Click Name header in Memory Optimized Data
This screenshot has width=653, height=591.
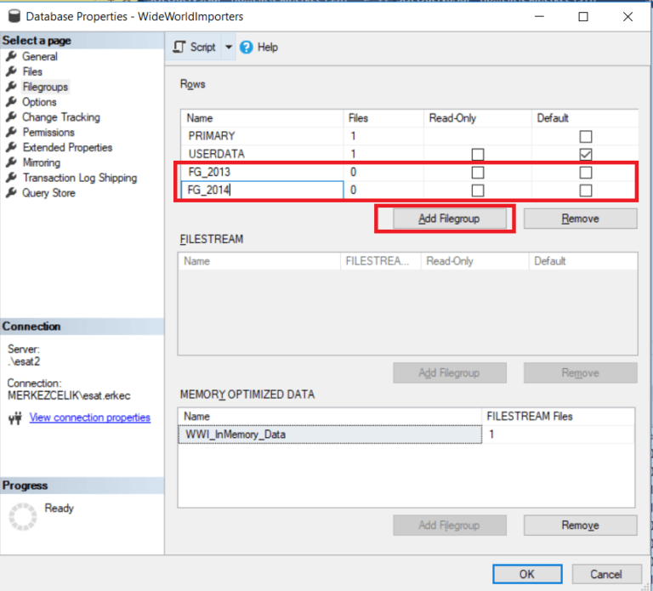click(x=330, y=416)
